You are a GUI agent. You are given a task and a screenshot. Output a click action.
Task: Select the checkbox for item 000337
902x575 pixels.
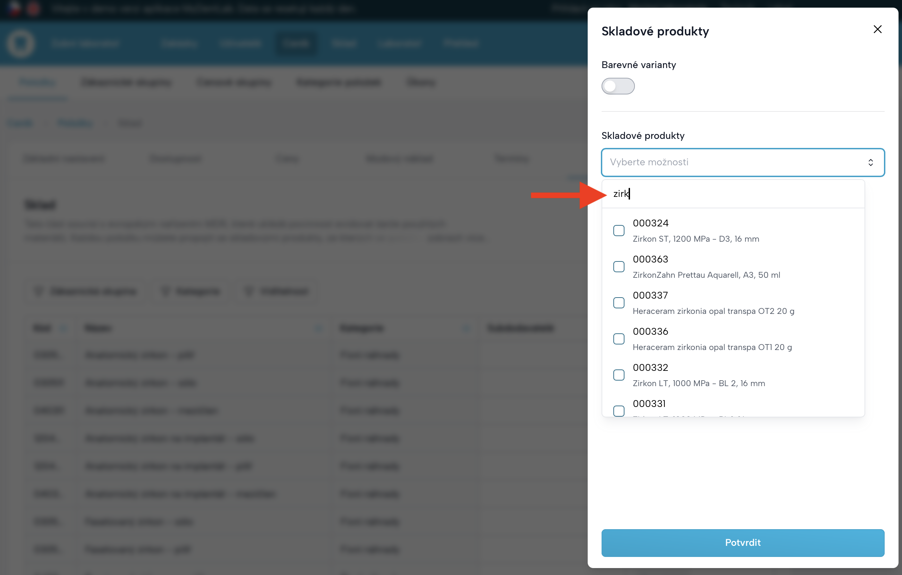pyautogui.click(x=619, y=303)
